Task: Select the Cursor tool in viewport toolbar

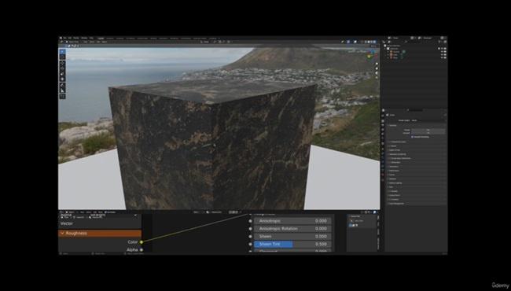Action: tap(62, 57)
